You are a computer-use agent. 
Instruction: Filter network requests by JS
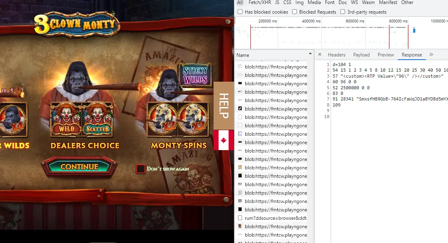click(x=277, y=2)
